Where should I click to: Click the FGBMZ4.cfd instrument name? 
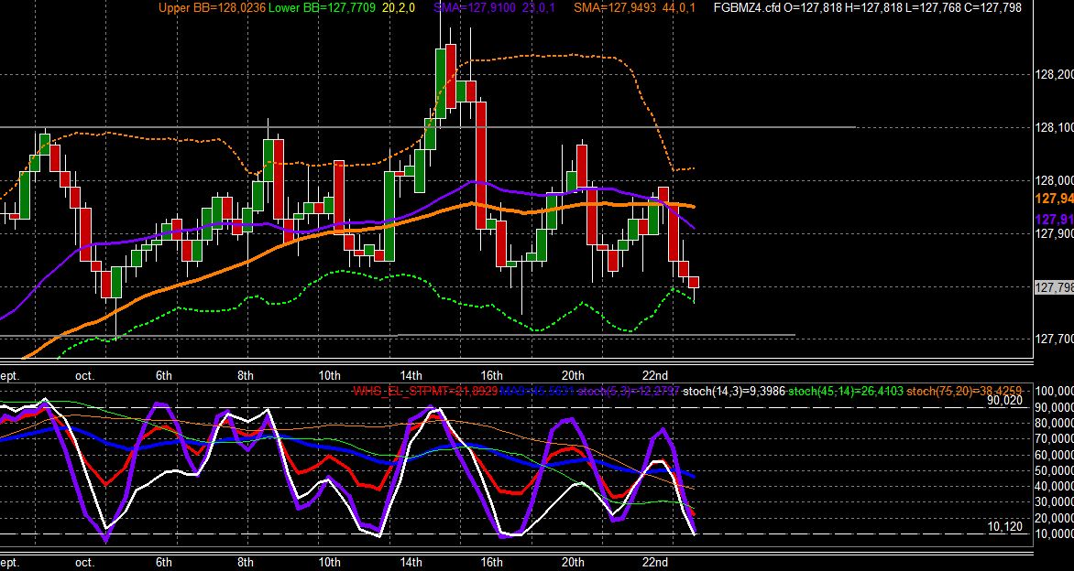point(747,8)
